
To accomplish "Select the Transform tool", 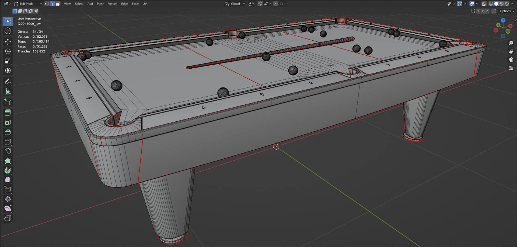I will (x=8, y=70).
